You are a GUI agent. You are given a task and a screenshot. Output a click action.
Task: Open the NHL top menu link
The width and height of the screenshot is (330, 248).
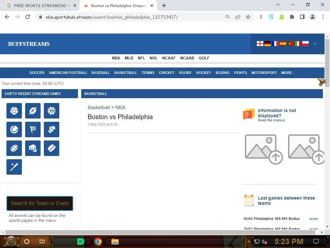point(154,58)
